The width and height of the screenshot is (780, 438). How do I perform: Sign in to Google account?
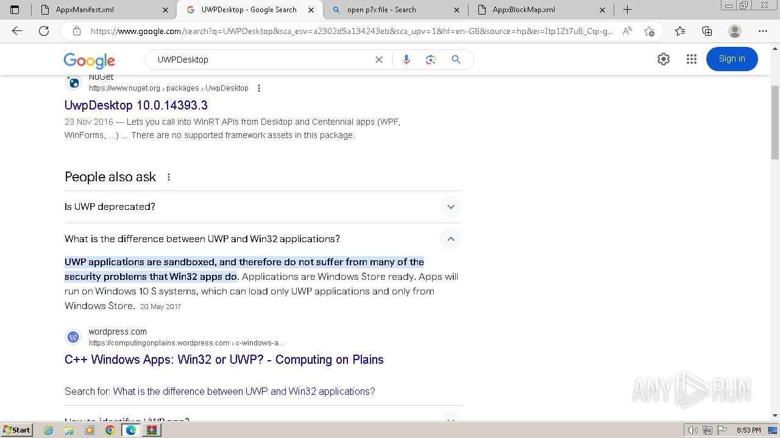(732, 59)
